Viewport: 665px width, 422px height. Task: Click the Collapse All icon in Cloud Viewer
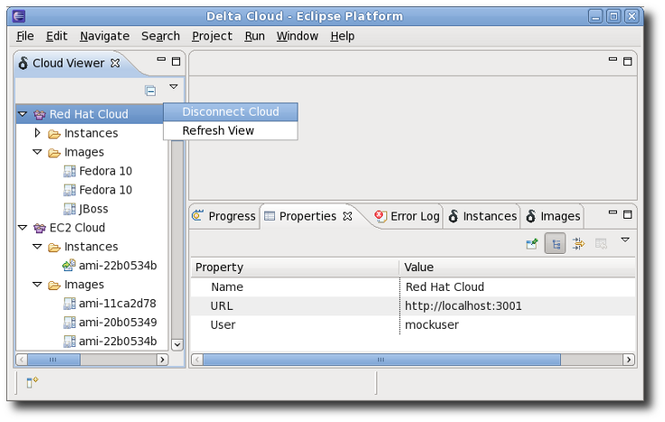point(150,90)
